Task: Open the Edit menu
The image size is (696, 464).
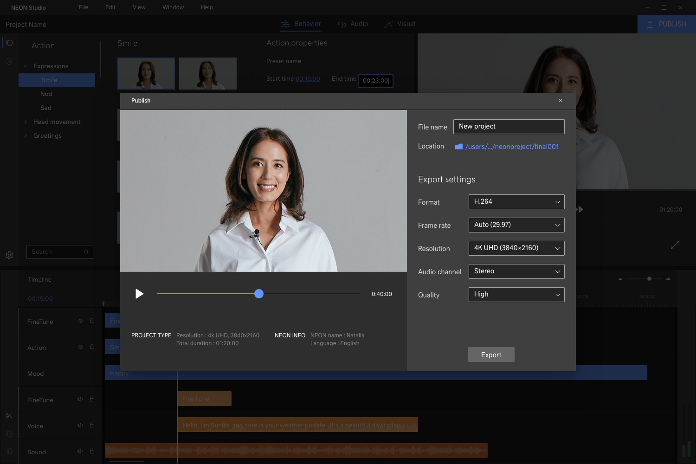Action: 110,7
